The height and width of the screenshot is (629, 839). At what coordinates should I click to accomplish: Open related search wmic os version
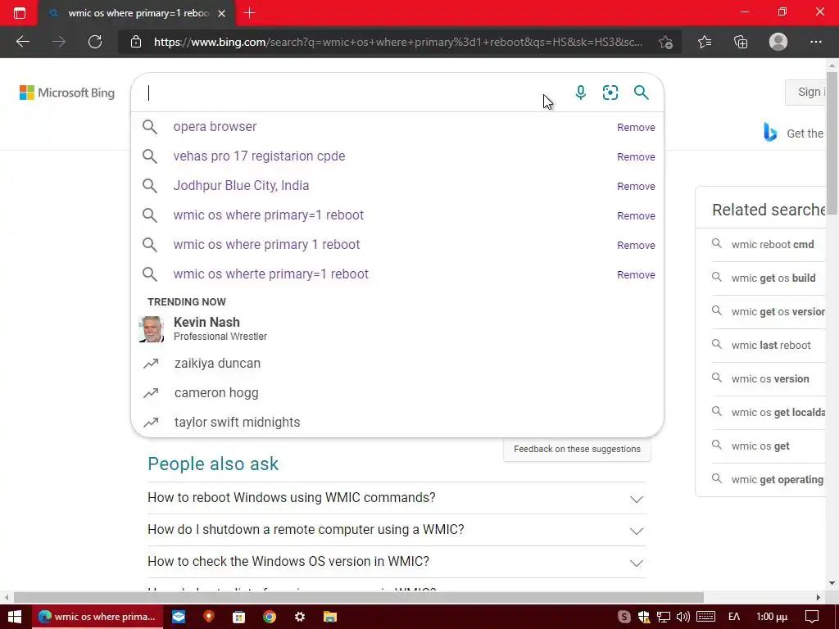click(x=770, y=378)
